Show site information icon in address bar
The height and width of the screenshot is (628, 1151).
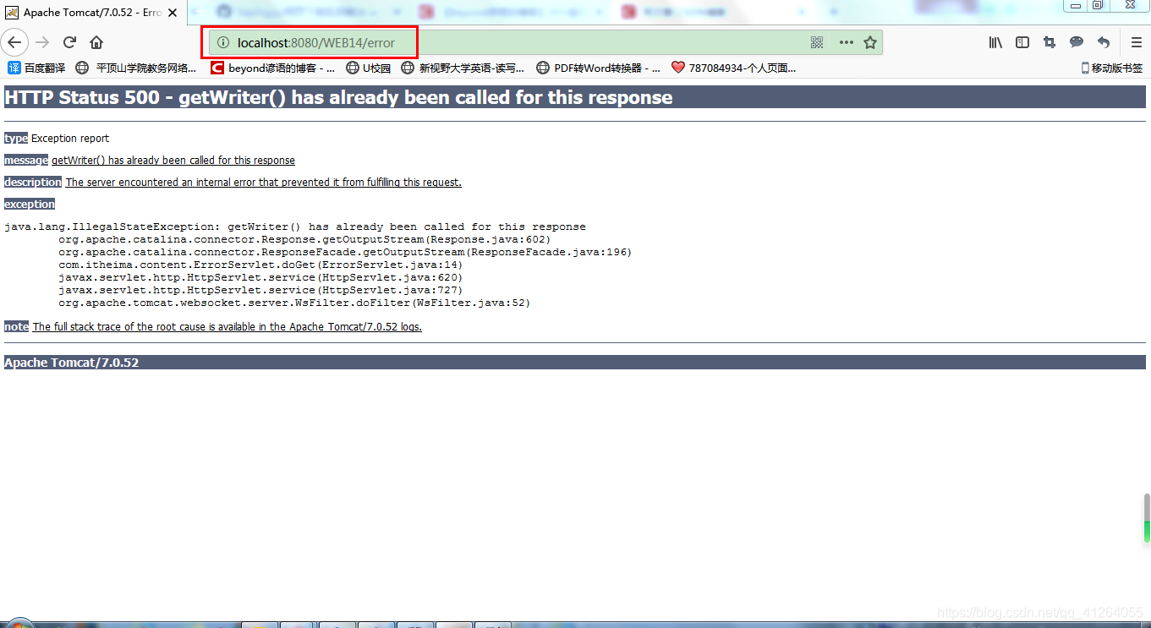coord(223,42)
